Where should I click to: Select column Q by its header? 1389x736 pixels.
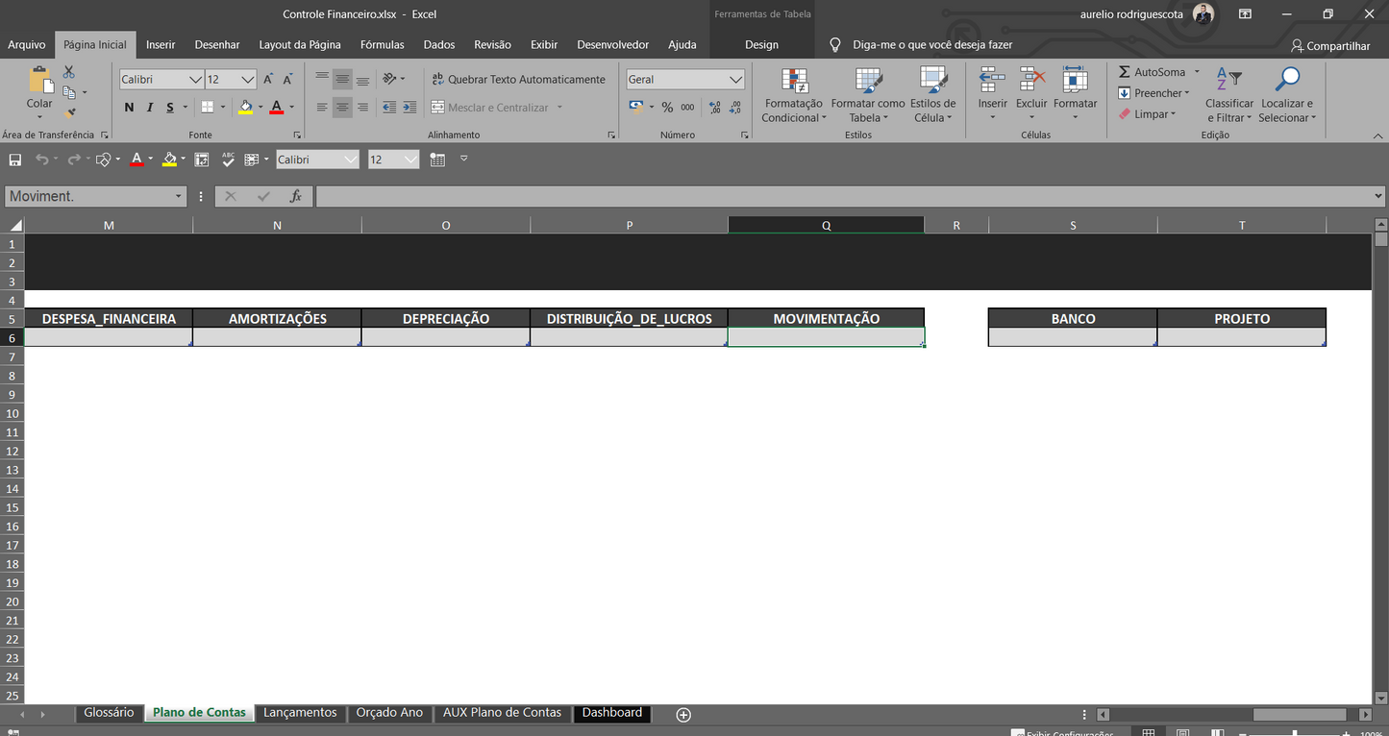point(825,224)
